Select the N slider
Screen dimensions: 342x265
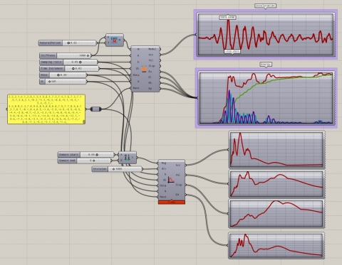point(63,81)
